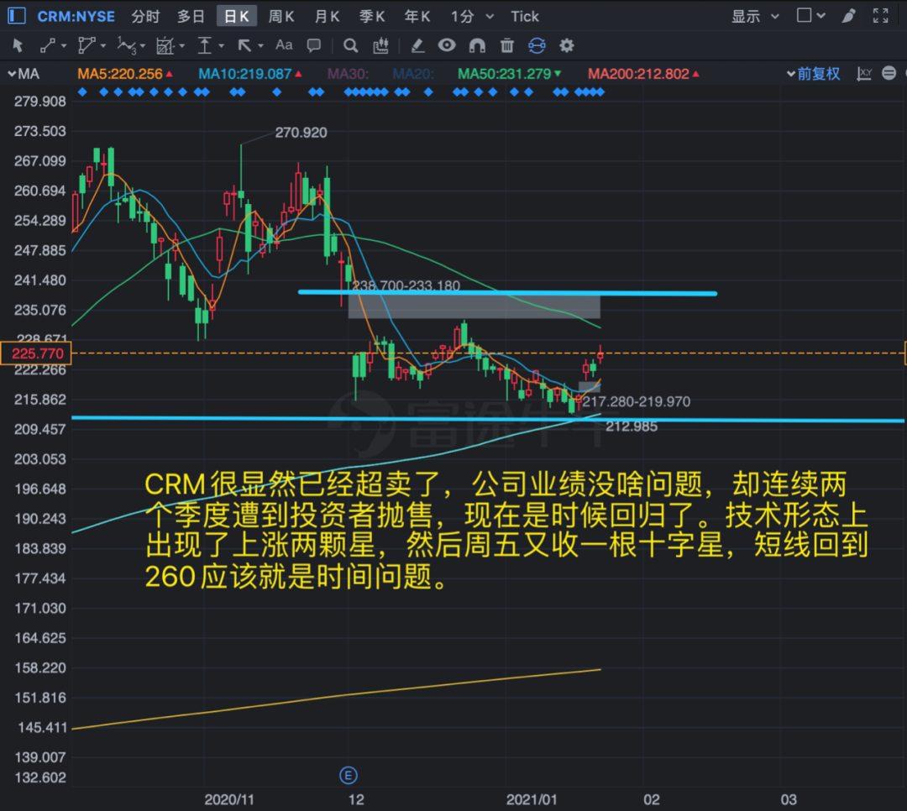Open the paintbrush theme icon
This screenshot has height=811, width=907.
pyautogui.click(x=848, y=16)
